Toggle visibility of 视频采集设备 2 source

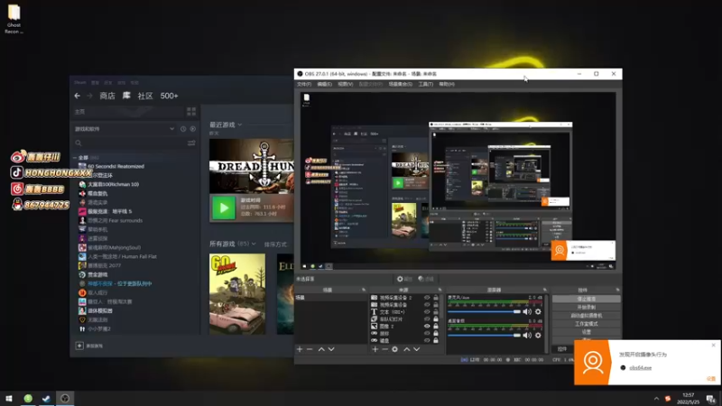click(x=427, y=298)
